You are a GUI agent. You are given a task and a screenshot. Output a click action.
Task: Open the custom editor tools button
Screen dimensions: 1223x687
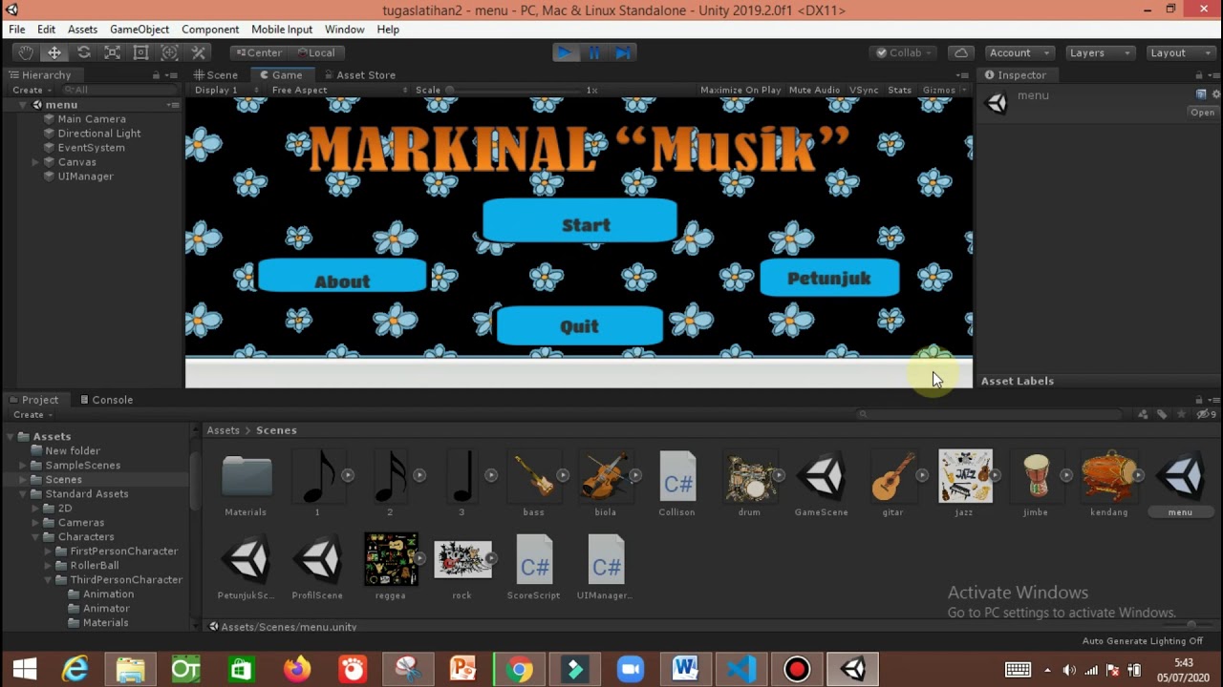199,52
